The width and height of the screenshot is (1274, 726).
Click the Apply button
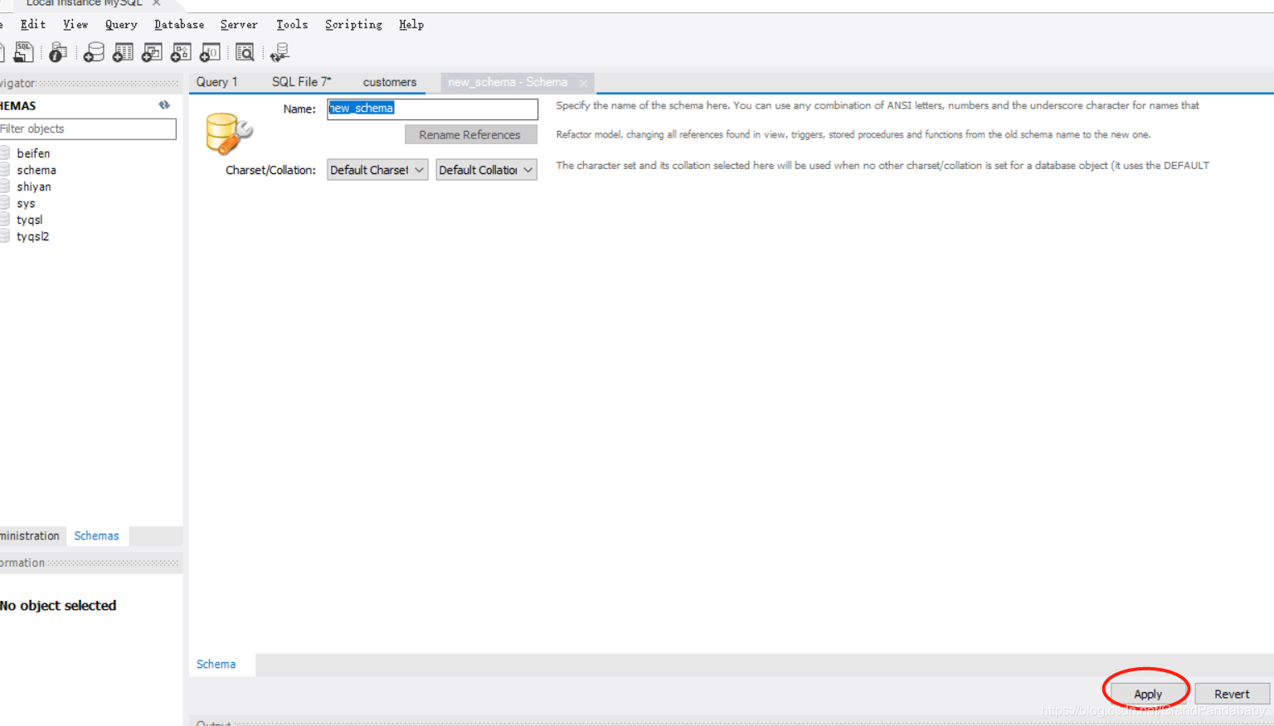pyautogui.click(x=1148, y=694)
